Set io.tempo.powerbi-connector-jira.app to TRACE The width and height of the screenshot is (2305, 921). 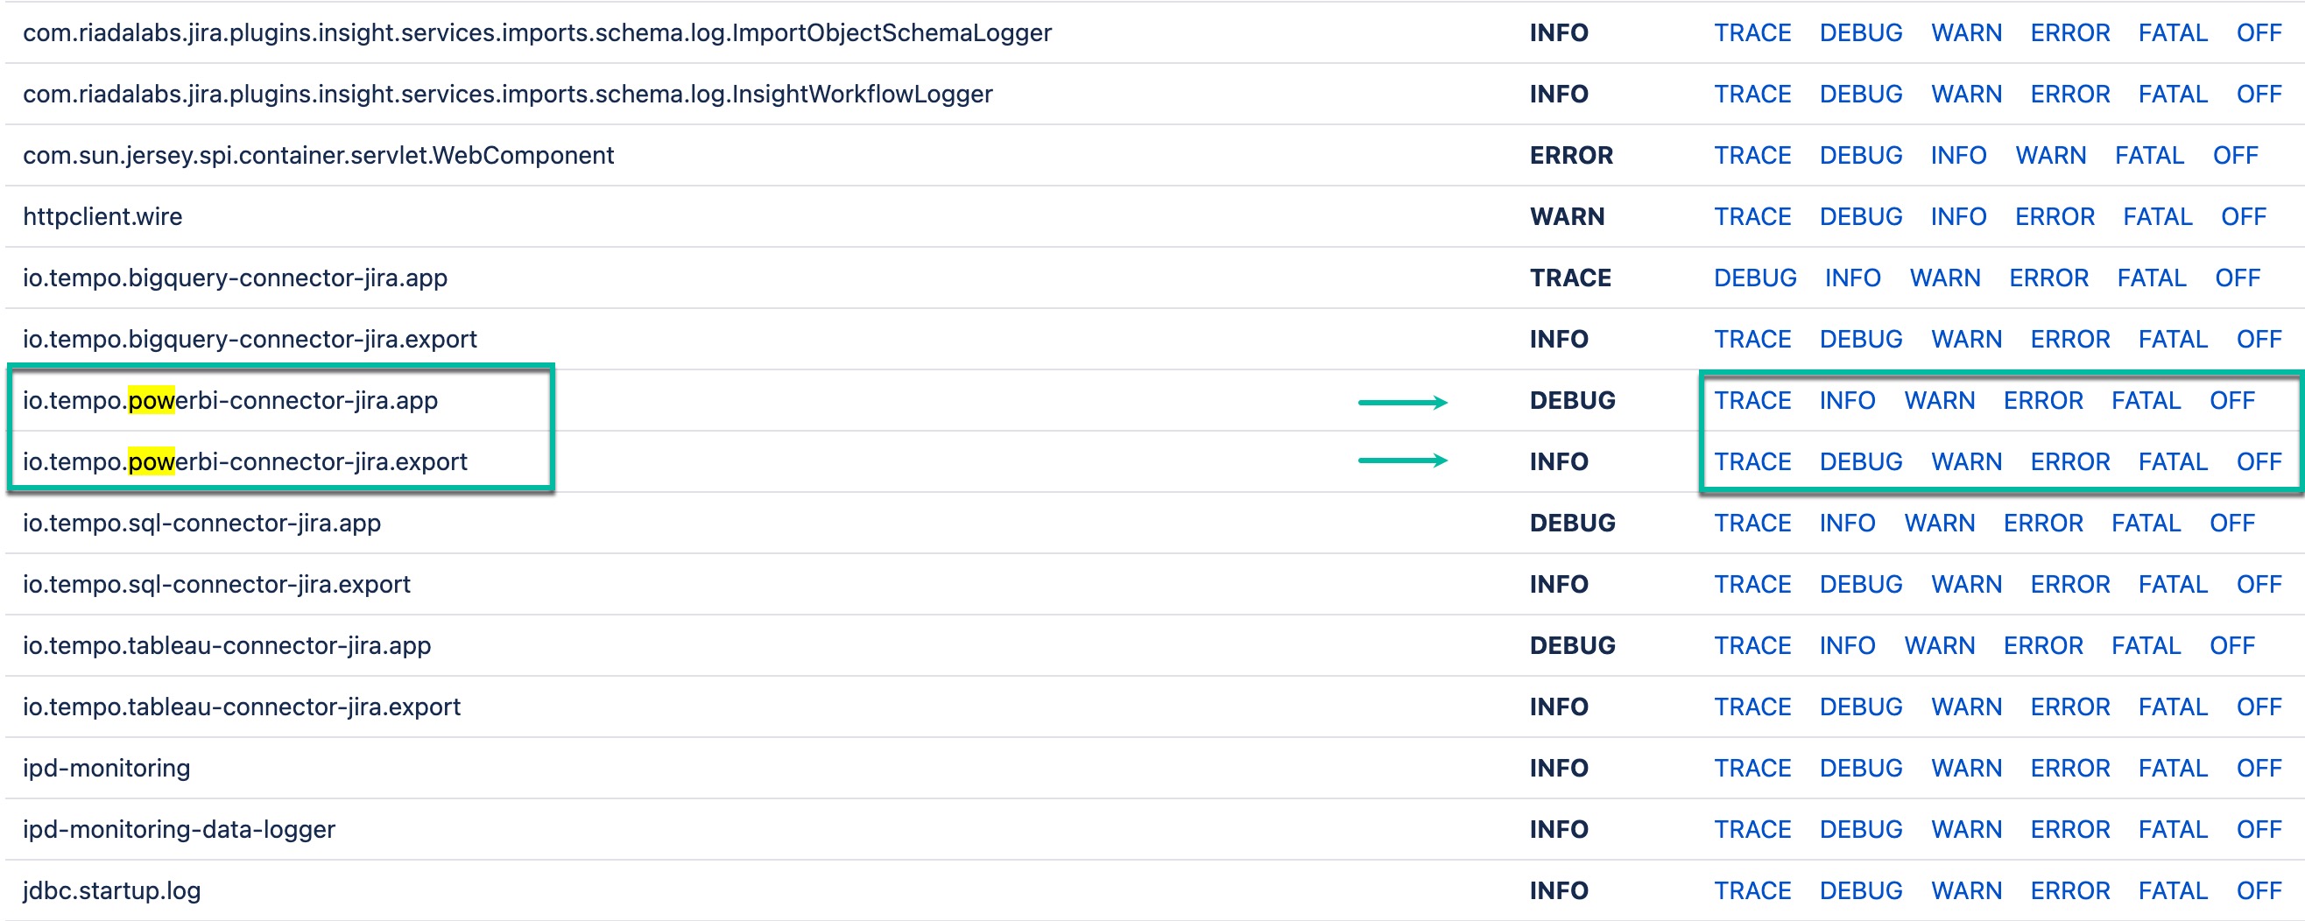[x=1753, y=401]
